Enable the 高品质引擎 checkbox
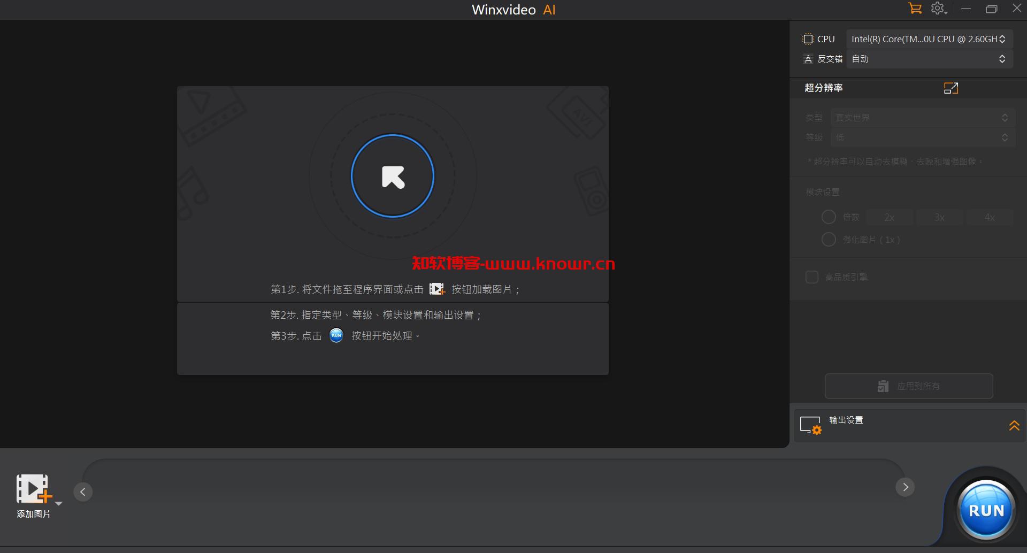 click(x=812, y=277)
